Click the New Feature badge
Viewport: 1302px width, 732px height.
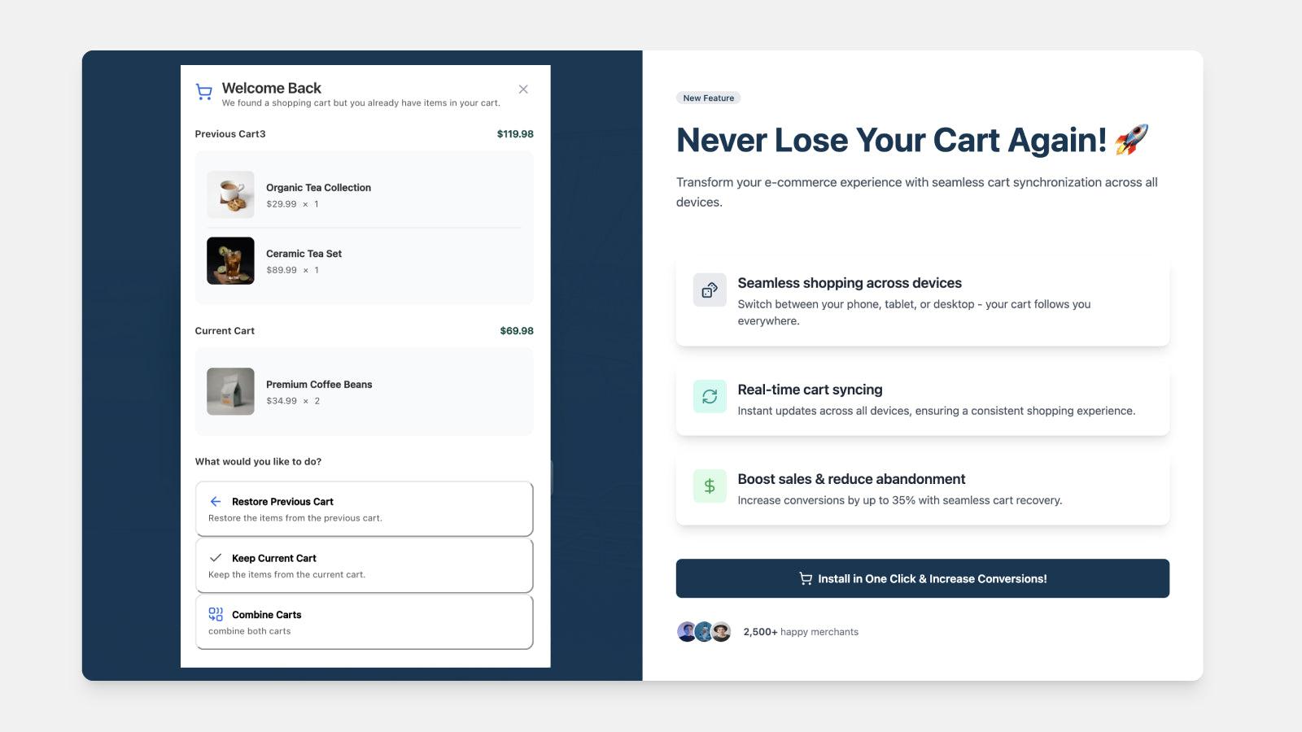[707, 98]
